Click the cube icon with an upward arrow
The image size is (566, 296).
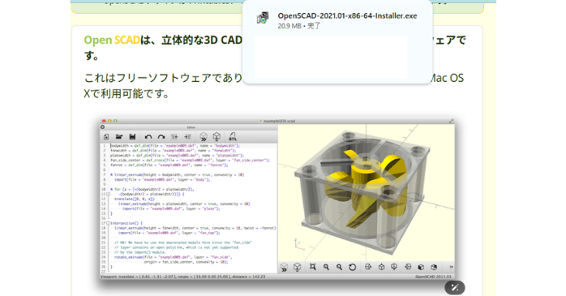[382, 267]
